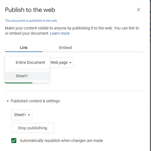Choose Entire Document from the list
Screen dimensions: 151x151
(27, 62)
